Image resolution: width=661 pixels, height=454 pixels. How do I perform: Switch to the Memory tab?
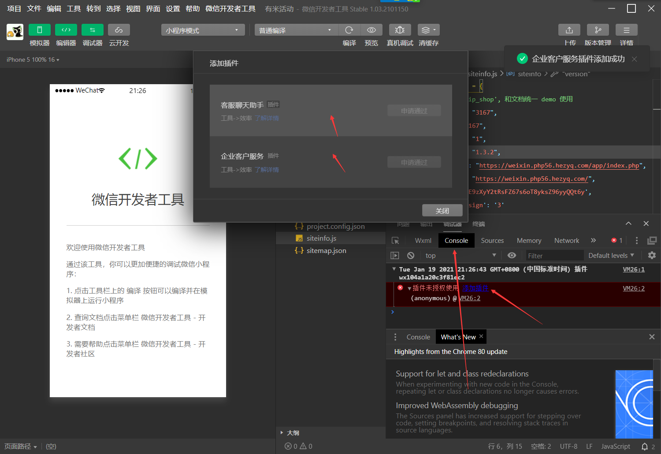pyautogui.click(x=529, y=241)
